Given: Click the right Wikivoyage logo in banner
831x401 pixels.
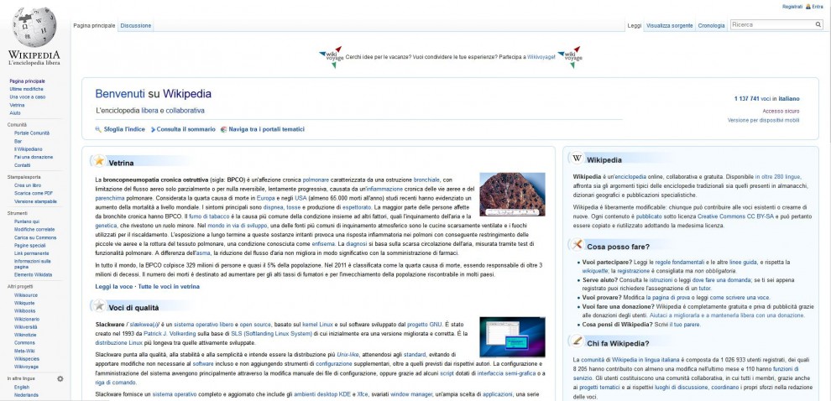Looking at the screenshot, I should click(x=570, y=57).
